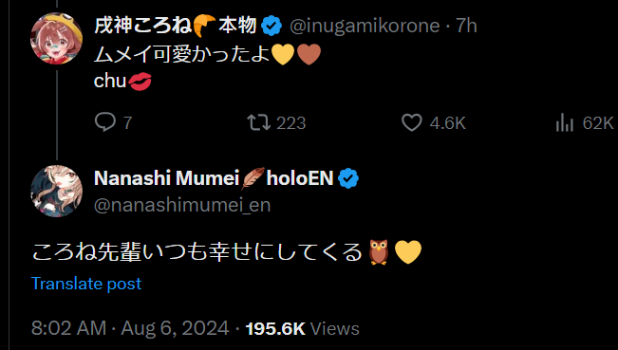
Task: Click Translate post
Action: coord(86,284)
